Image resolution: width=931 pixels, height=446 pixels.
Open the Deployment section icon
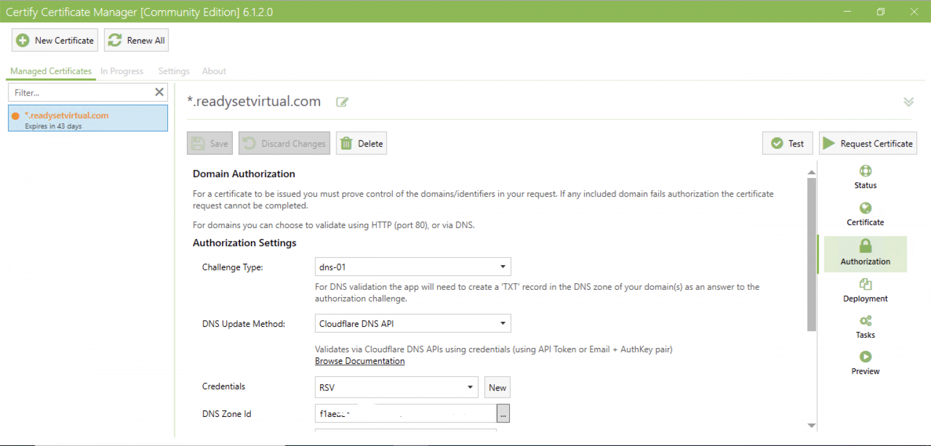865,285
